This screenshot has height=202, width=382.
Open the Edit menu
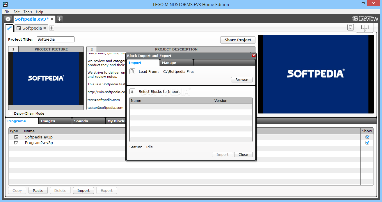(x=17, y=12)
